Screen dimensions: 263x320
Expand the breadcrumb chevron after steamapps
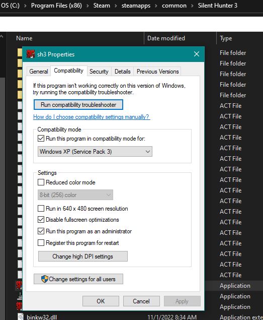[x=156, y=6]
